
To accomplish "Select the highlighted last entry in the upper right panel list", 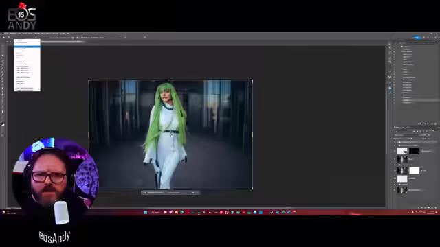I will click(x=420, y=100).
